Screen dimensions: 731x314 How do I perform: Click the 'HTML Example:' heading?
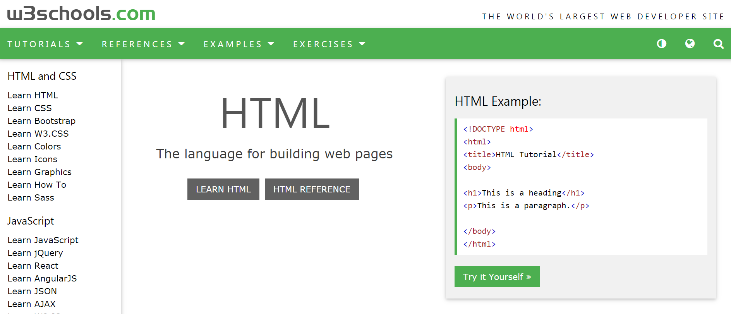click(x=498, y=101)
